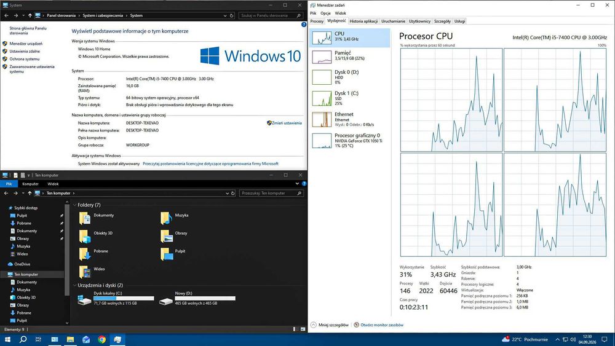This screenshot has height=346, width=615.
Task: Open the Pobrane folder icon
Action: point(84,254)
